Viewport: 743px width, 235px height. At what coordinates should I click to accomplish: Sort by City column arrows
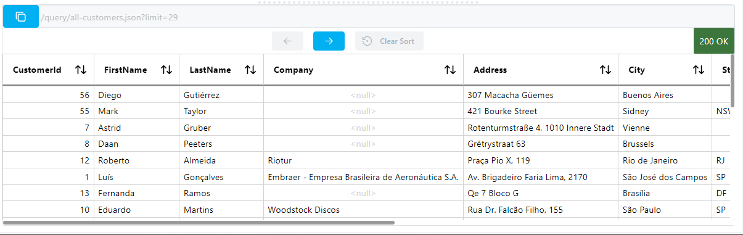pos(699,70)
